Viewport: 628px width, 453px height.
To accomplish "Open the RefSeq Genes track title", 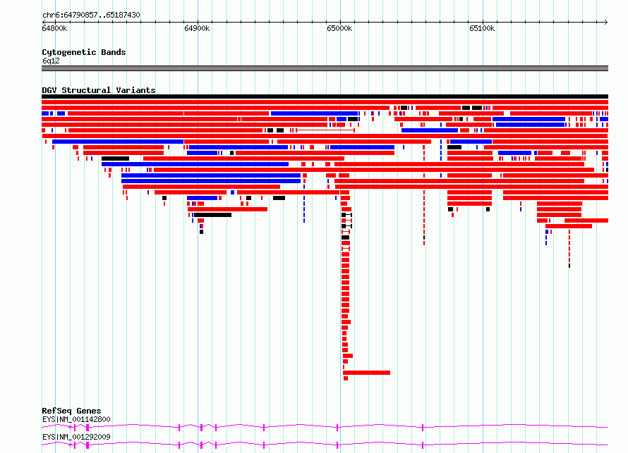I will tap(71, 411).
